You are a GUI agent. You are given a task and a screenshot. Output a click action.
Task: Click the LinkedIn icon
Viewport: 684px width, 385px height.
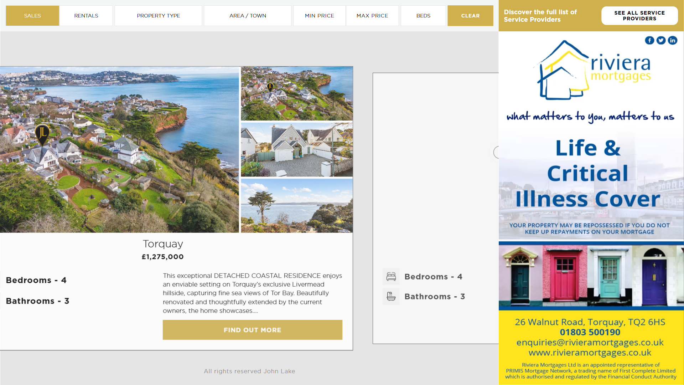[x=672, y=40]
